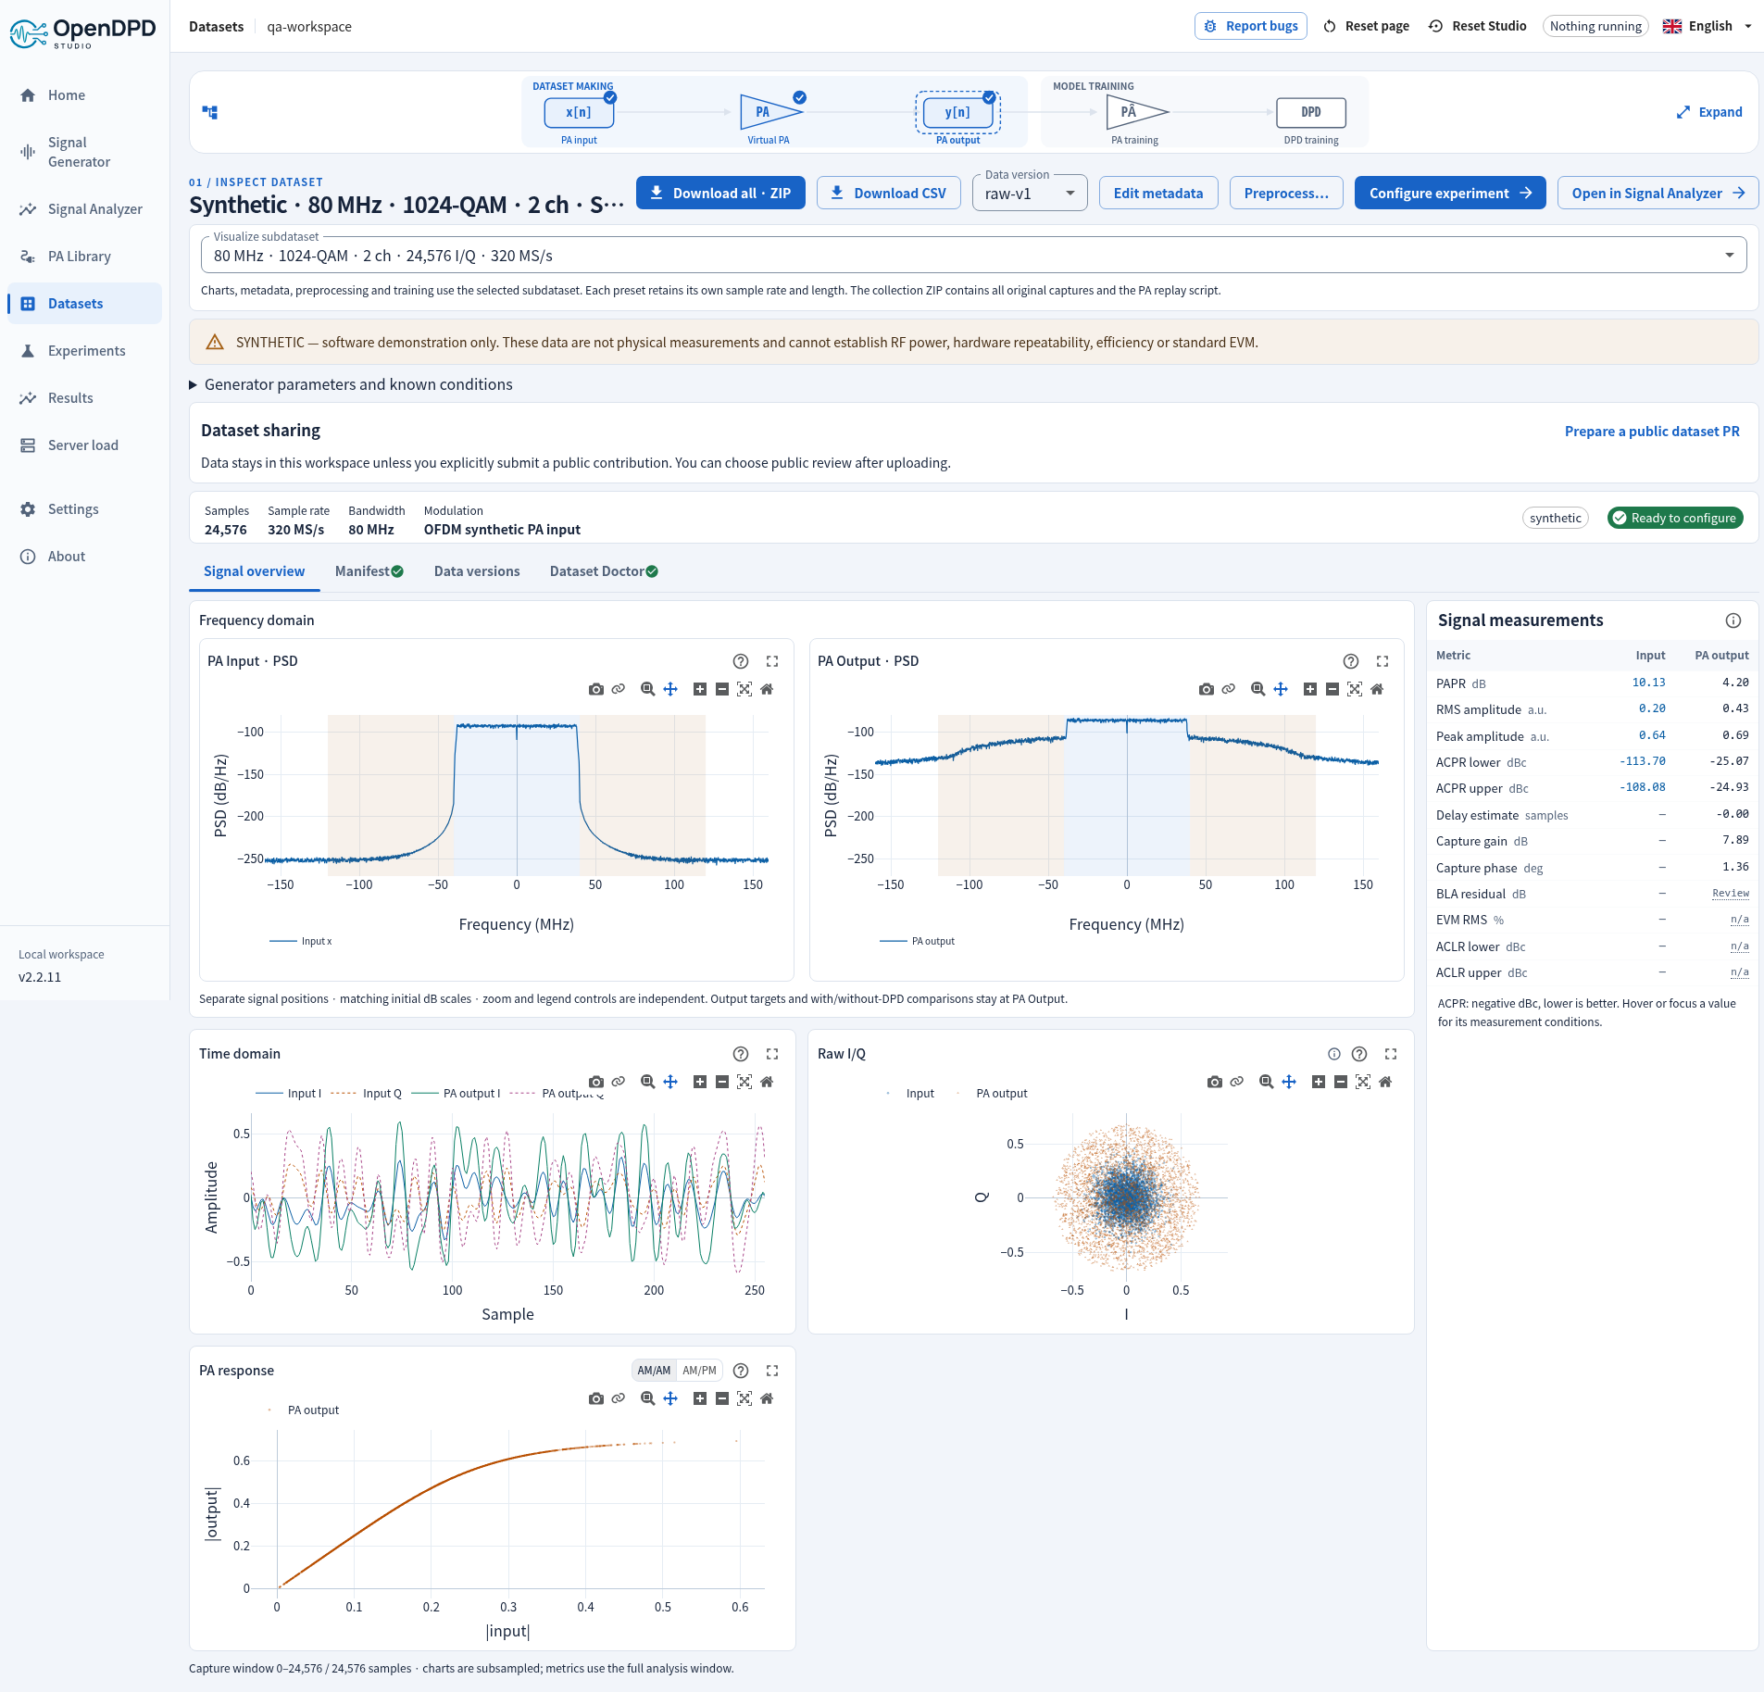
Task: Open in Signal Analyzer
Action: click(1658, 193)
